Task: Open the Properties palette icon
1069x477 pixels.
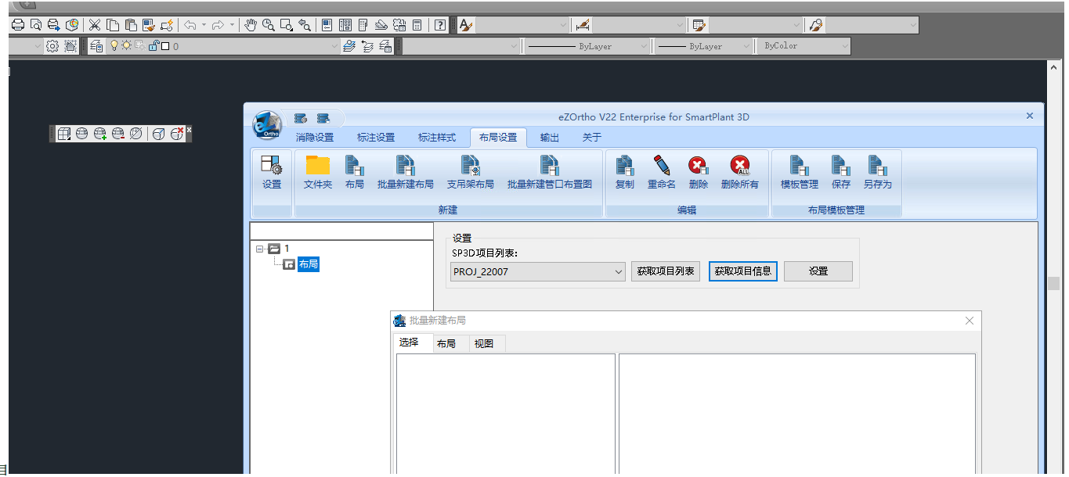Action: pos(327,24)
